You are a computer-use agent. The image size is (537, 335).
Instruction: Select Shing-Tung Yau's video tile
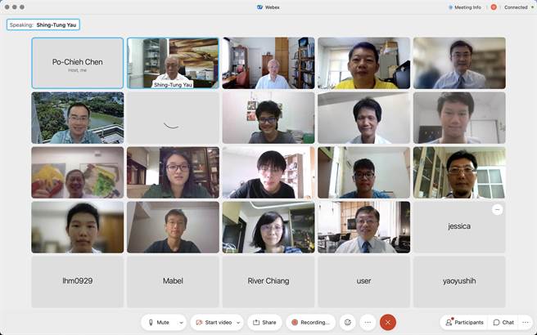(x=173, y=62)
